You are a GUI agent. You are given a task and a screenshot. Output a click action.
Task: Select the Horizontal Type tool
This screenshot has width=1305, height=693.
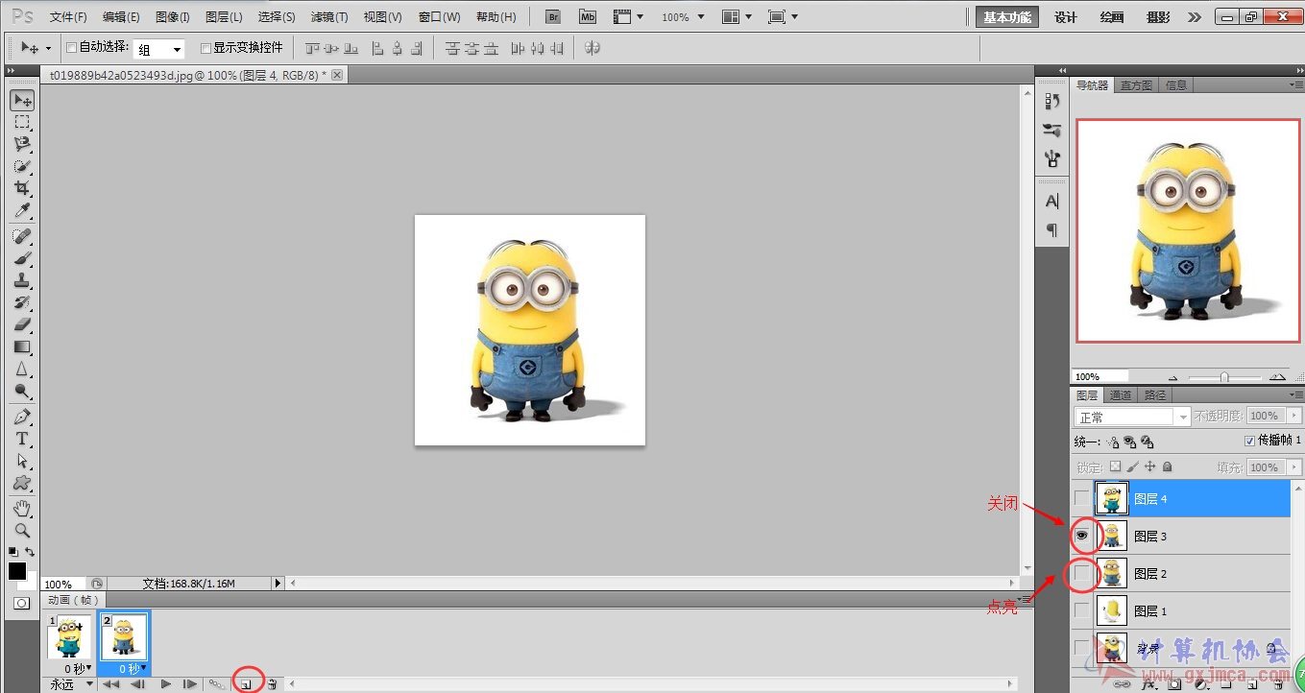coord(22,439)
